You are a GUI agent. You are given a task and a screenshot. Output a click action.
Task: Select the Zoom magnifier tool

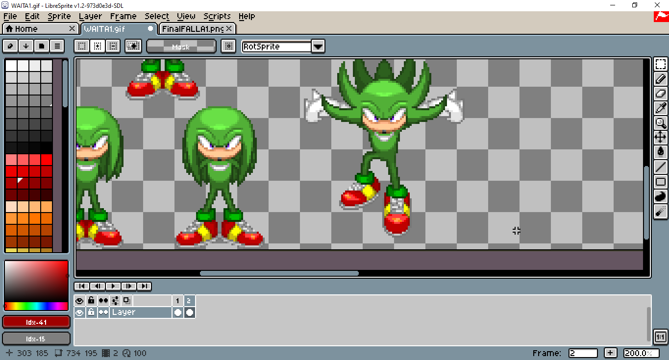661,123
